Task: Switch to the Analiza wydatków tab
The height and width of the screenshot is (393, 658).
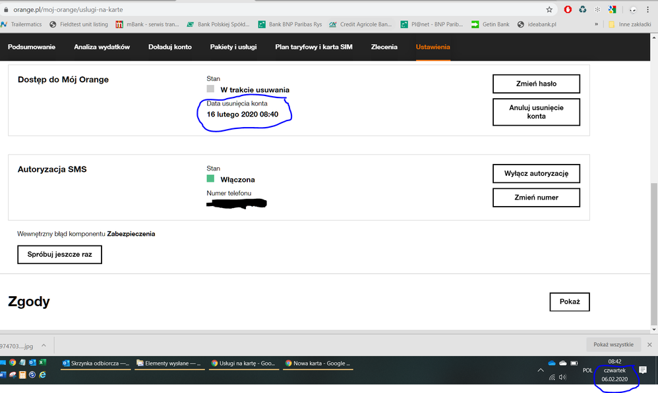Action: point(102,47)
